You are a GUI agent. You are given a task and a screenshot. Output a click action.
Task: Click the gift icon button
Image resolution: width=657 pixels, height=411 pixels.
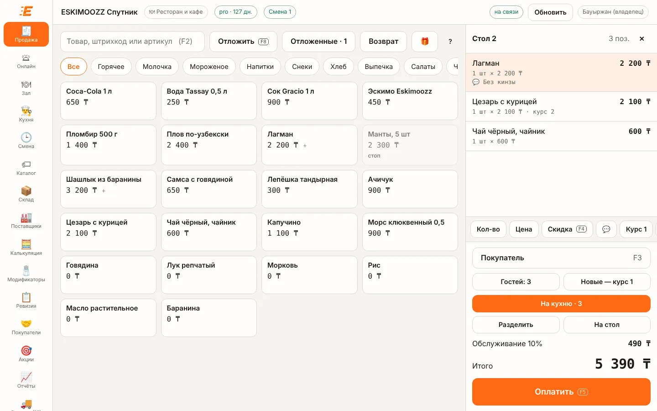point(425,42)
